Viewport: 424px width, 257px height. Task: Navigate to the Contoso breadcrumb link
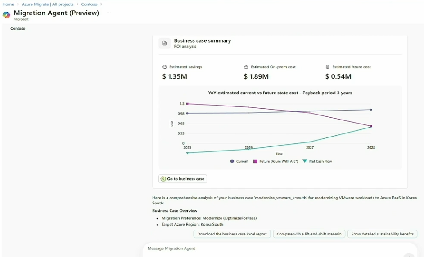tap(89, 4)
